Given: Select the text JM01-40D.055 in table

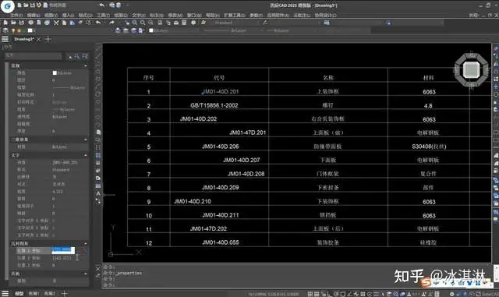Looking at the screenshot, I should (x=221, y=242).
